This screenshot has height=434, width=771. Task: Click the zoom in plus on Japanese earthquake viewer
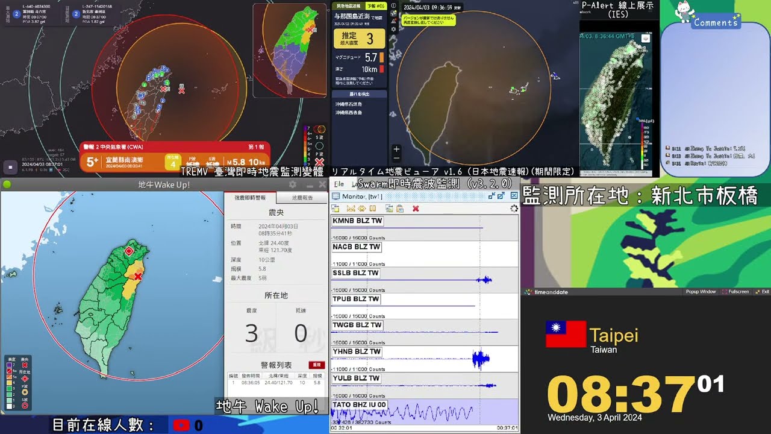click(x=396, y=149)
